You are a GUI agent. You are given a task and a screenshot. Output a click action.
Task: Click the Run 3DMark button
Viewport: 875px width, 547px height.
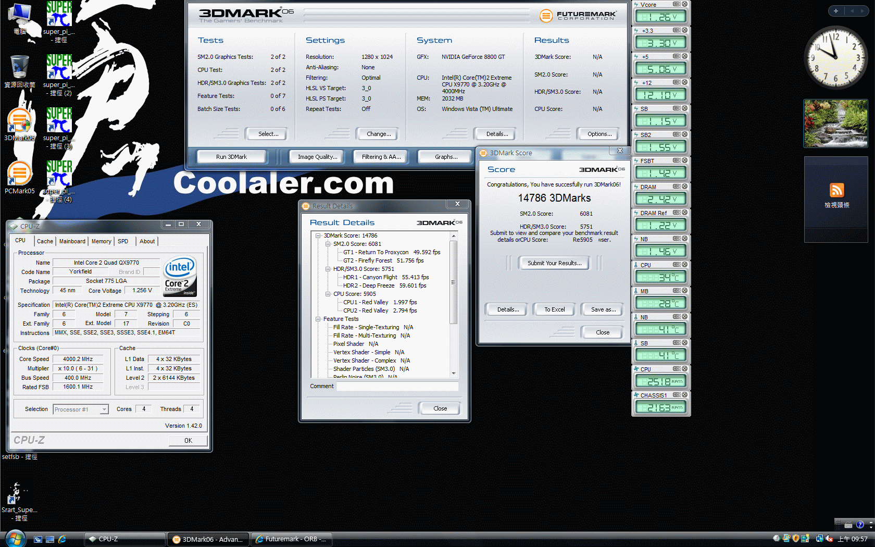231,157
